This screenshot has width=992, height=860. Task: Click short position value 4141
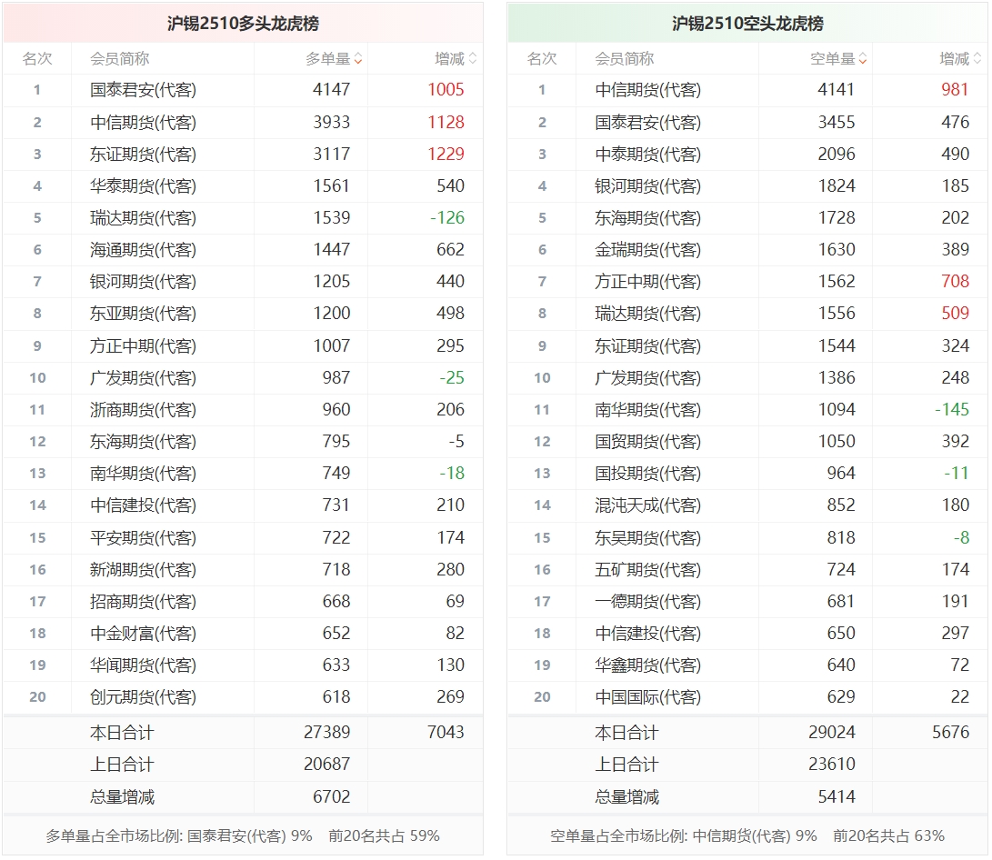(837, 90)
